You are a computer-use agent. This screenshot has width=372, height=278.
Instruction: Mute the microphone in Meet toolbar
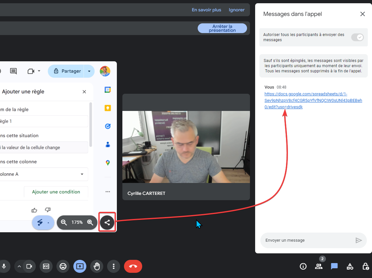[x=4, y=266]
